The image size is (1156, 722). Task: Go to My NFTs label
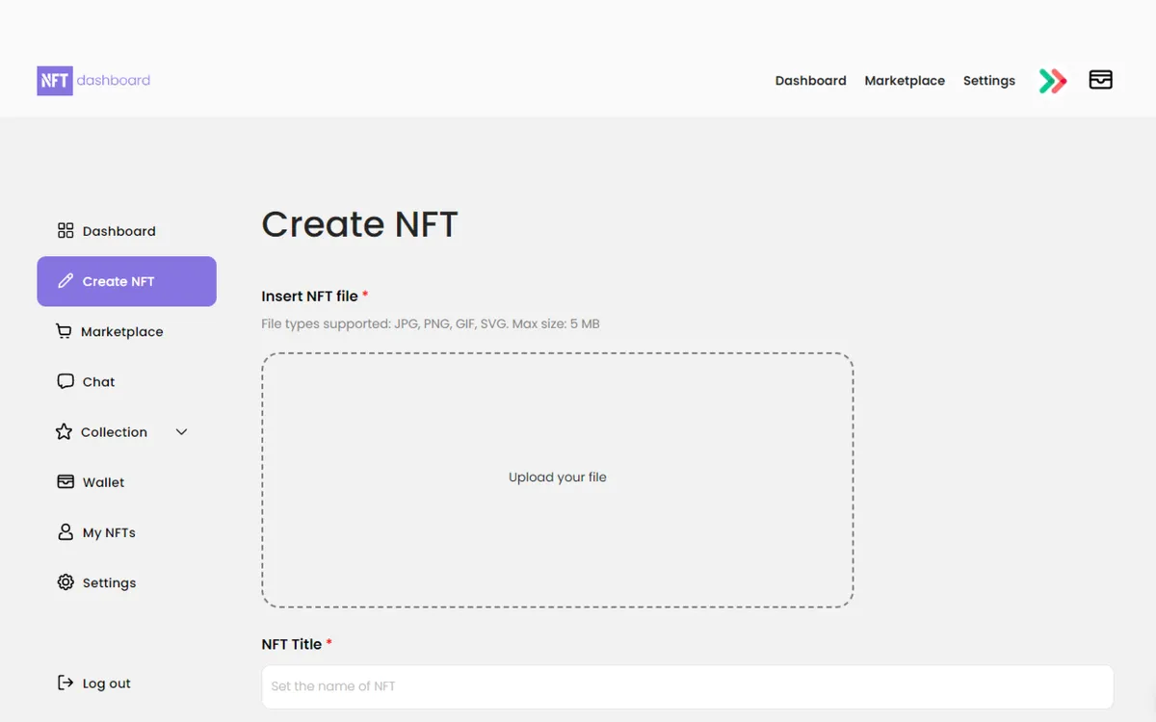coord(109,532)
